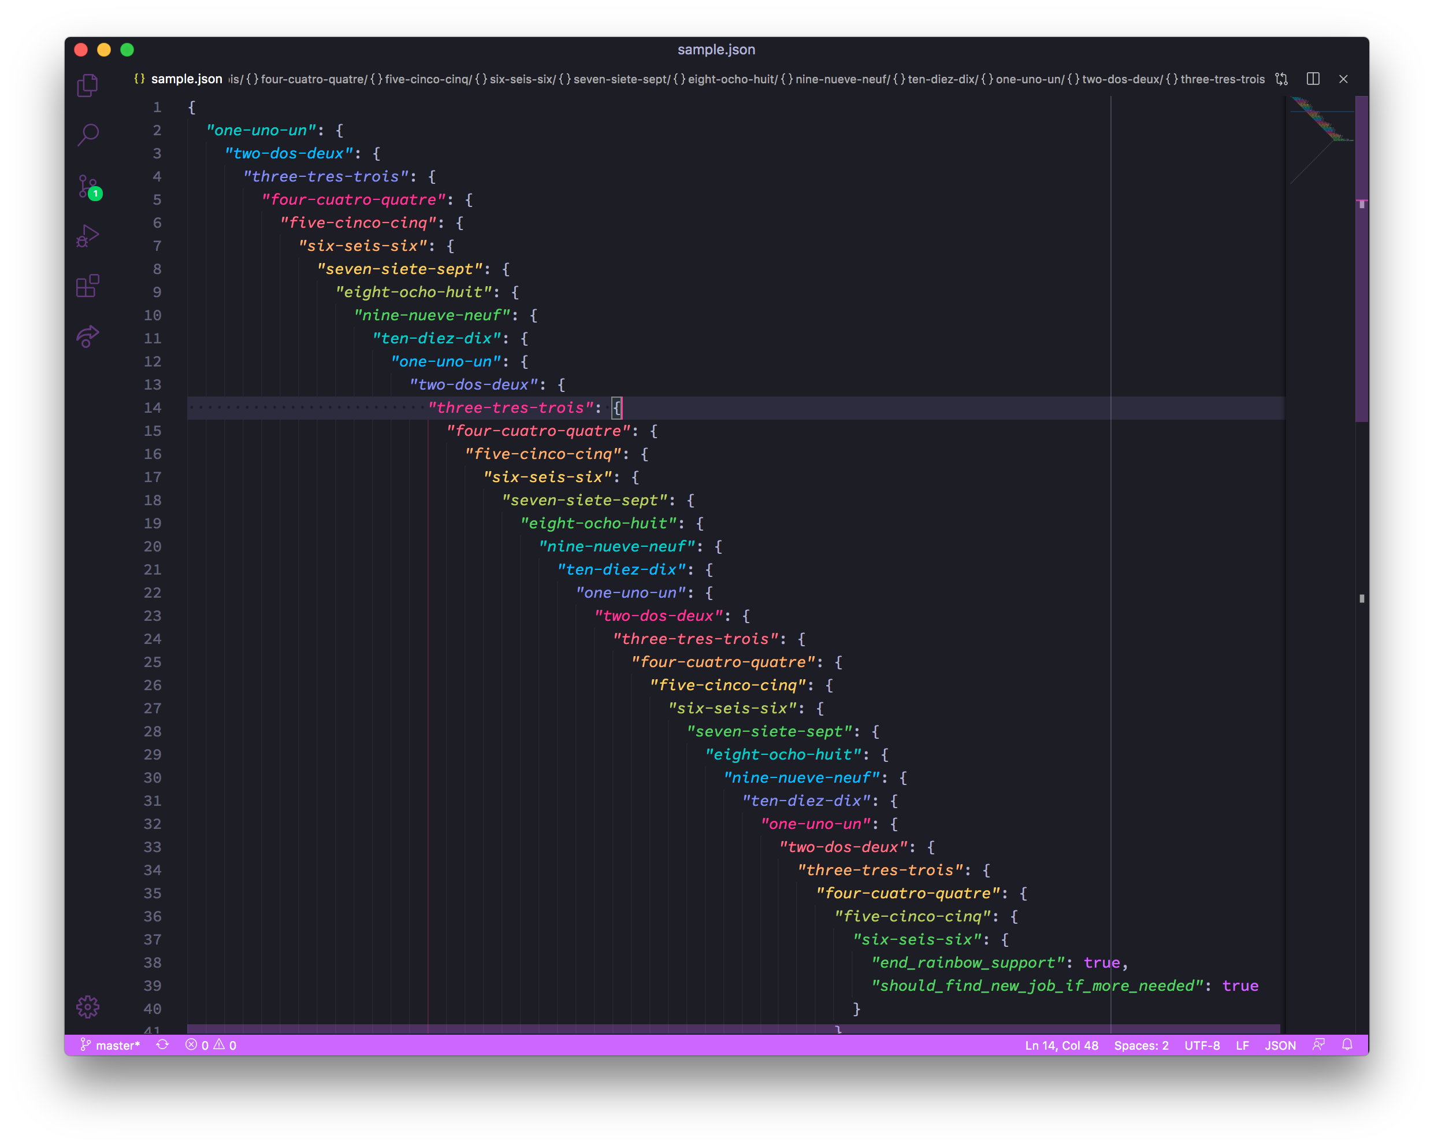Click the Split Editor Right icon

[x=1313, y=79]
